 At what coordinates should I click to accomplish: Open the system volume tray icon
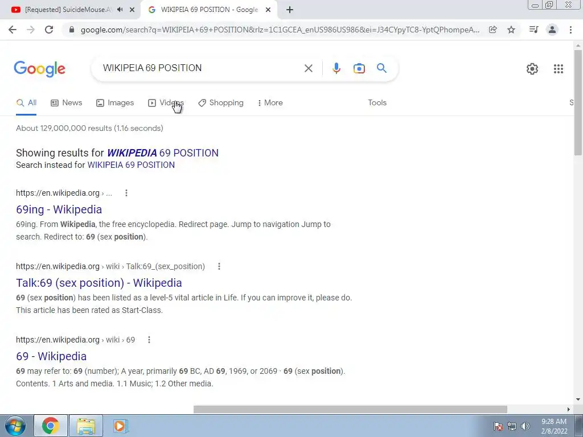(525, 426)
